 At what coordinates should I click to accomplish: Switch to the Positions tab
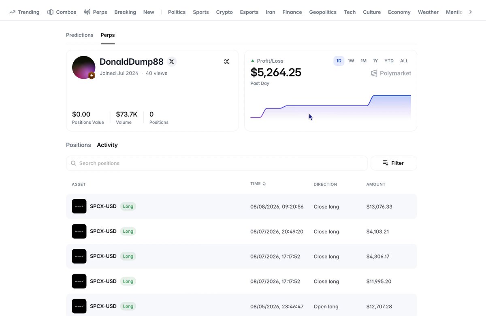[79, 145]
